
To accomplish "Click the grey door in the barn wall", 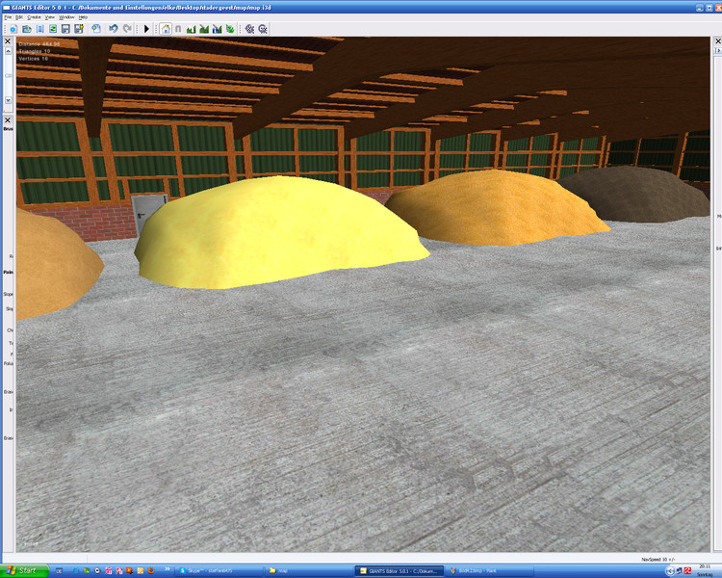I will tap(147, 213).
